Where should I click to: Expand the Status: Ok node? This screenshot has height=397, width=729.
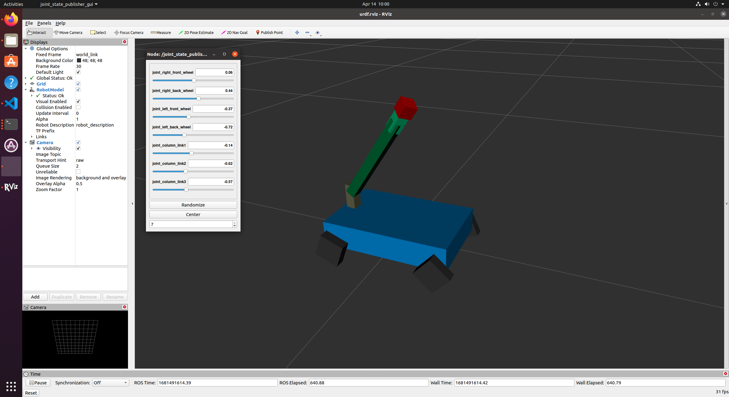click(x=32, y=95)
